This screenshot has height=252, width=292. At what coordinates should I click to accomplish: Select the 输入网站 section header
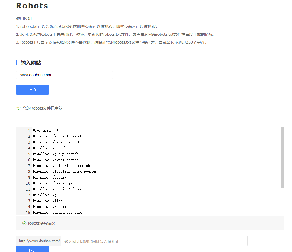(x=31, y=63)
